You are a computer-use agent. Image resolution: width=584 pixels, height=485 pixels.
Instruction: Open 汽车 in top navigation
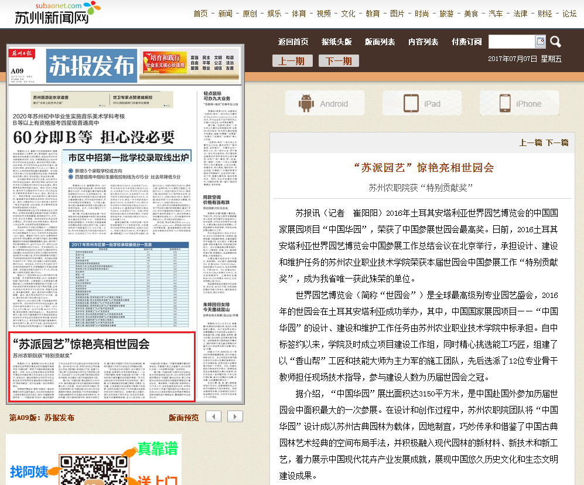pyautogui.click(x=496, y=14)
